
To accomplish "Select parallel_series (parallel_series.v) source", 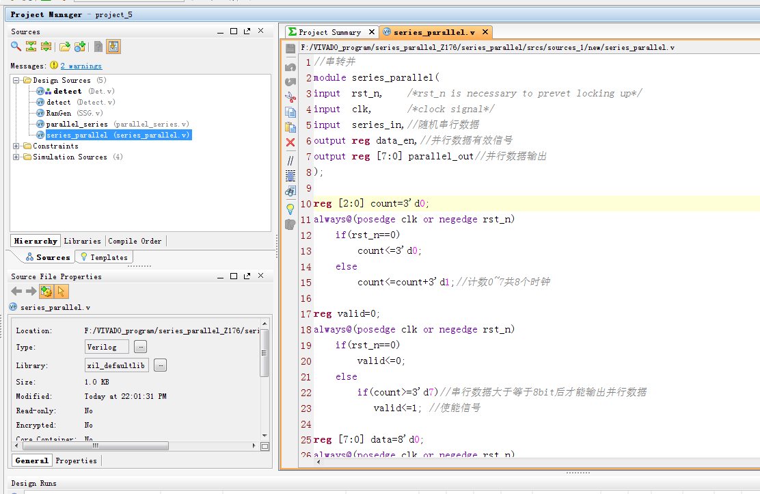I will 113,125.
